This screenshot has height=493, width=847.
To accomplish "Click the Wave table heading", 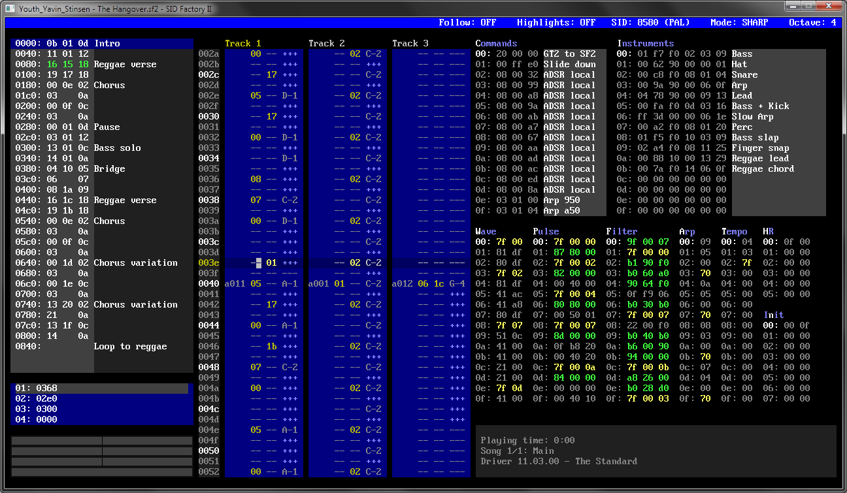I will coord(486,231).
